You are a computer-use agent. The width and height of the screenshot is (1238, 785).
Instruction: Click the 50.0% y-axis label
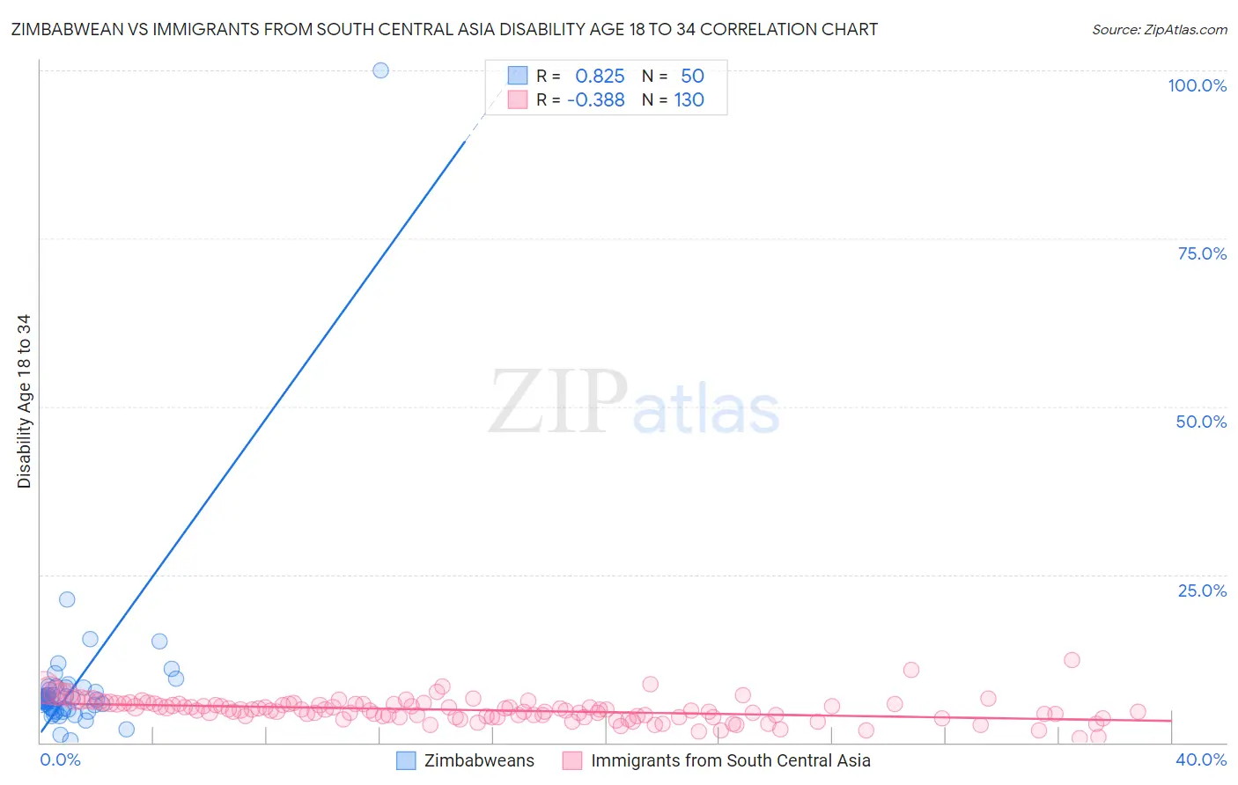click(x=1201, y=422)
